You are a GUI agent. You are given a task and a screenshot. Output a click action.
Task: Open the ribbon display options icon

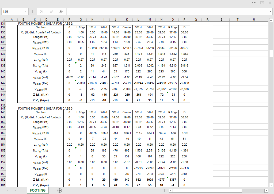262,3
